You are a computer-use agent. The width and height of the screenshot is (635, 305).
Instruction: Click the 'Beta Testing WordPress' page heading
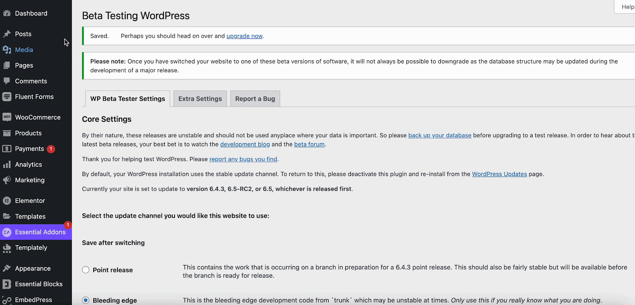136,16
